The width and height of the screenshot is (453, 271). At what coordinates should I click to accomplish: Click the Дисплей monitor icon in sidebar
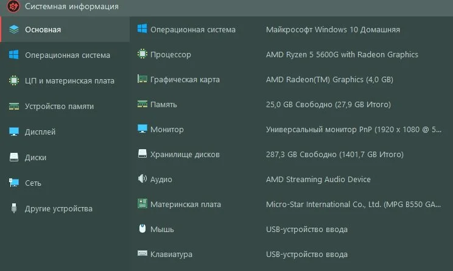14,132
